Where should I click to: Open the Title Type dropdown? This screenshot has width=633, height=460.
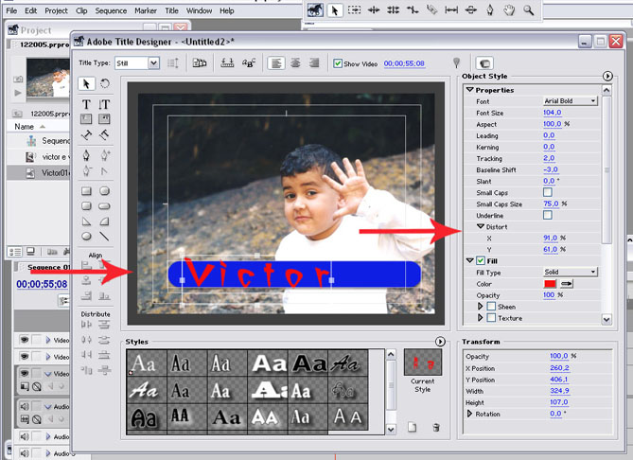tap(139, 63)
